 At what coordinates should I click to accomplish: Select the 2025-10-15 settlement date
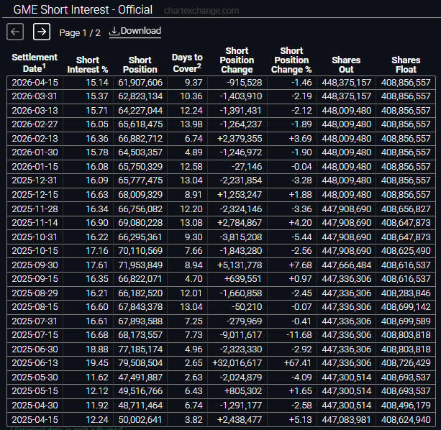[x=35, y=251]
